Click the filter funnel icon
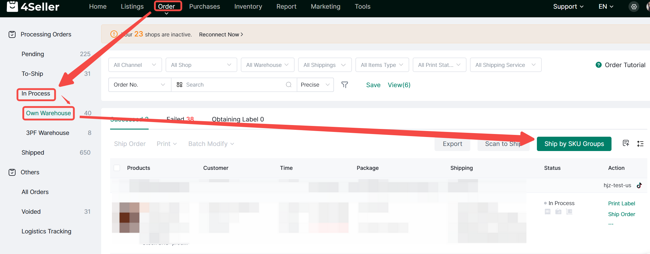 (345, 85)
